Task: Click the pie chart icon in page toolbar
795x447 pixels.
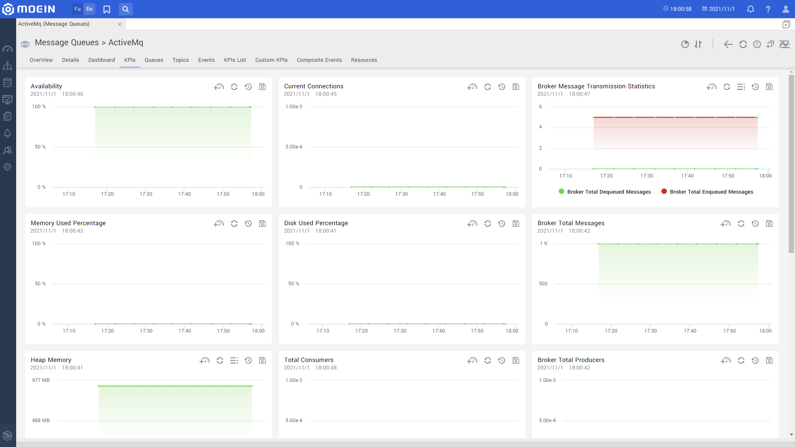Action: coord(685,44)
